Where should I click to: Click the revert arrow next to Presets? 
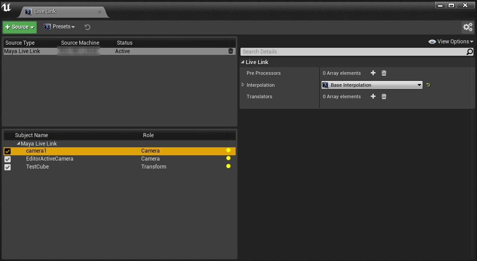coord(87,27)
